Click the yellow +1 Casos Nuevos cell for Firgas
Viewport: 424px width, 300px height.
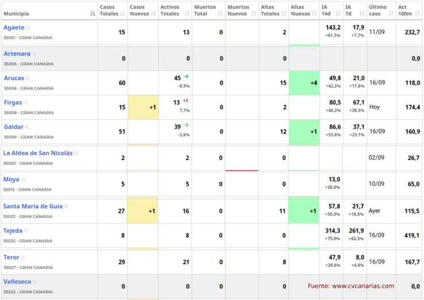(142, 107)
